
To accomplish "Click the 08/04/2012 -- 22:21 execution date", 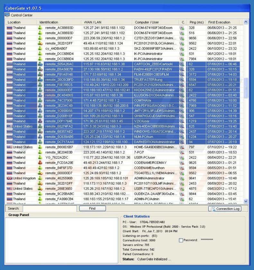I will tap(222, 157).
